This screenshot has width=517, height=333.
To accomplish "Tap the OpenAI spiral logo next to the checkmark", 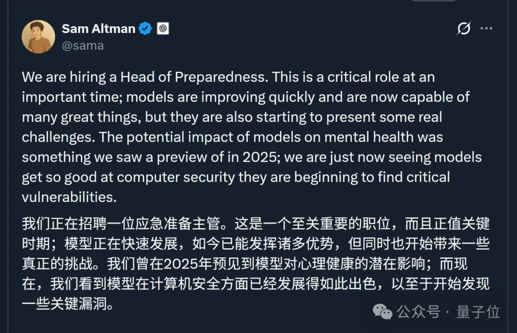I will click(x=163, y=28).
